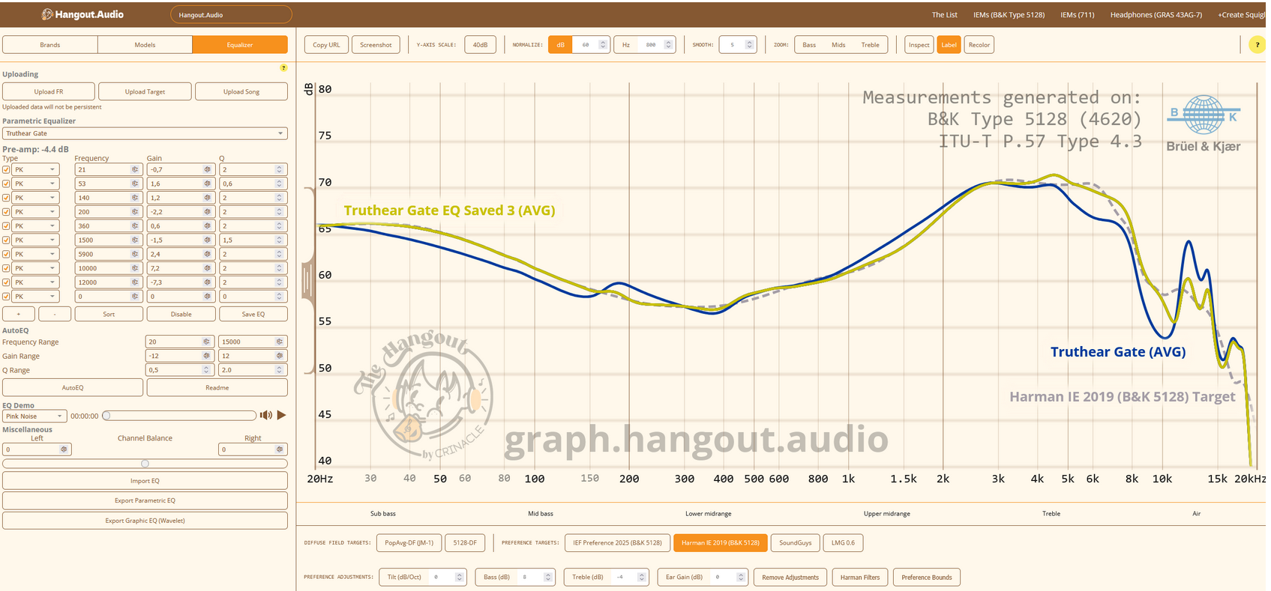This screenshot has width=1271, height=591.
Task: Switch to the Brands tab
Action: (50, 45)
